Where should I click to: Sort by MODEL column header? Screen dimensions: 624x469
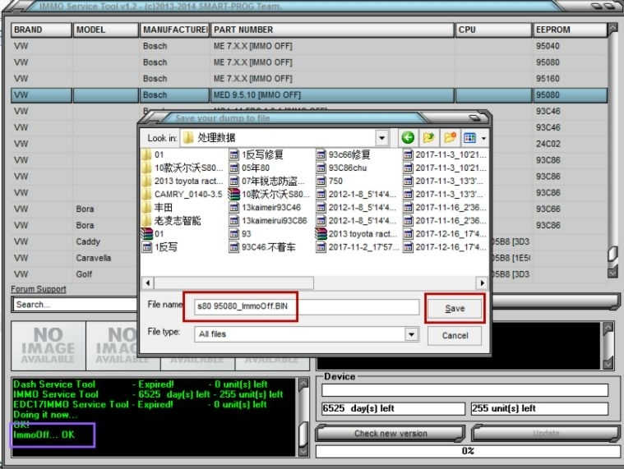(x=105, y=30)
